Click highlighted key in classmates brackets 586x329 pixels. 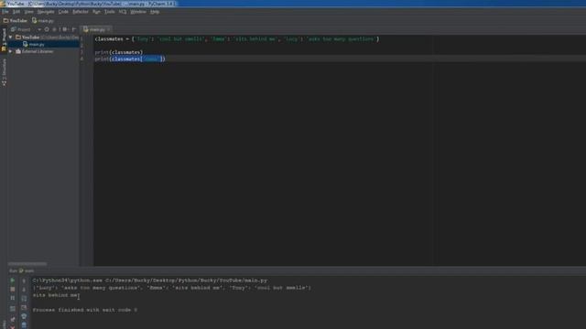(151, 58)
